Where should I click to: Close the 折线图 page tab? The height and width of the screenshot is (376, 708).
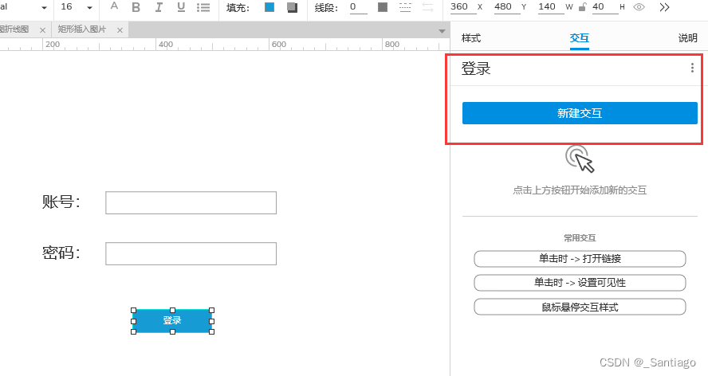click(42, 29)
